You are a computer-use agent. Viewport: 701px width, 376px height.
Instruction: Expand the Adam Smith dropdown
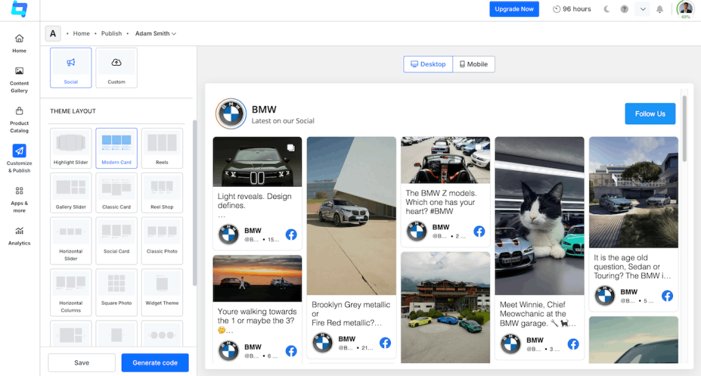pos(155,33)
